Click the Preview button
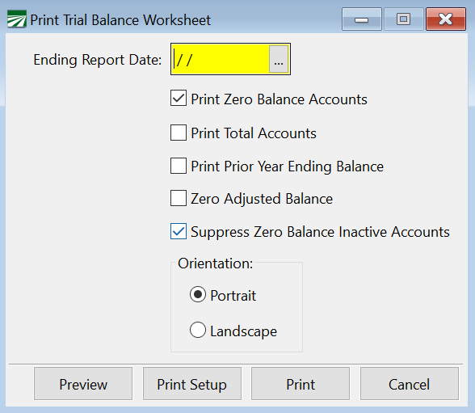The image size is (475, 413). 83,384
